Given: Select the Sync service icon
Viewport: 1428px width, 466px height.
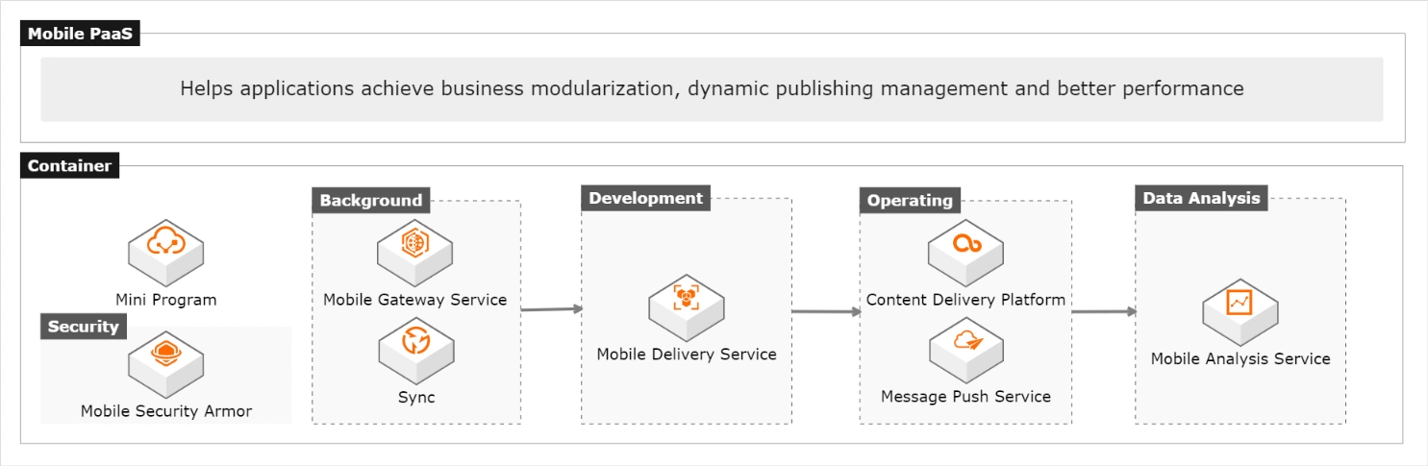Looking at the screenshot, I should [415, 350].
